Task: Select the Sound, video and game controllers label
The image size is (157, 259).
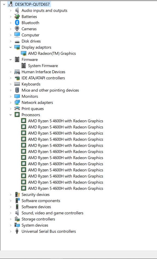Action: click(x=52, y=213)
